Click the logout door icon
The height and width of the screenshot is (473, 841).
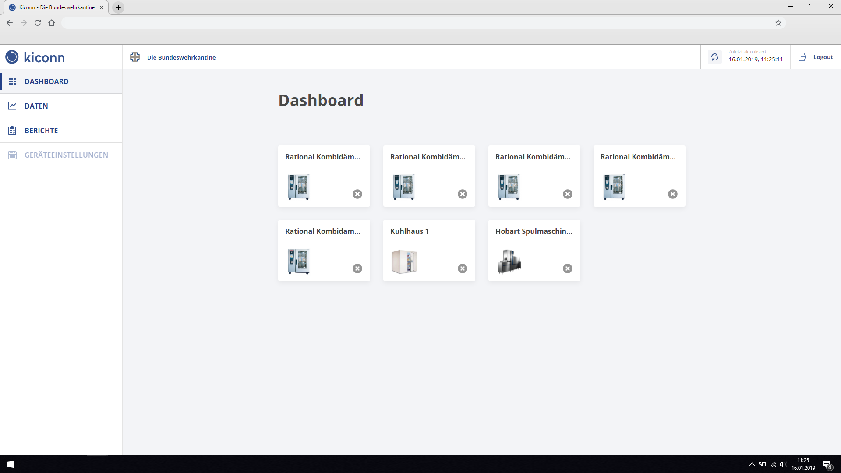(x=802, y=57)
